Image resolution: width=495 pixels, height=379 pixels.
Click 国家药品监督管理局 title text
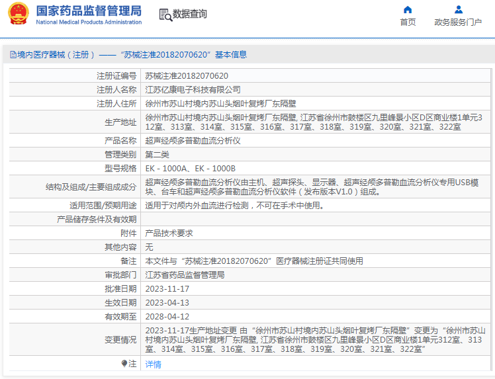point(89,11)
